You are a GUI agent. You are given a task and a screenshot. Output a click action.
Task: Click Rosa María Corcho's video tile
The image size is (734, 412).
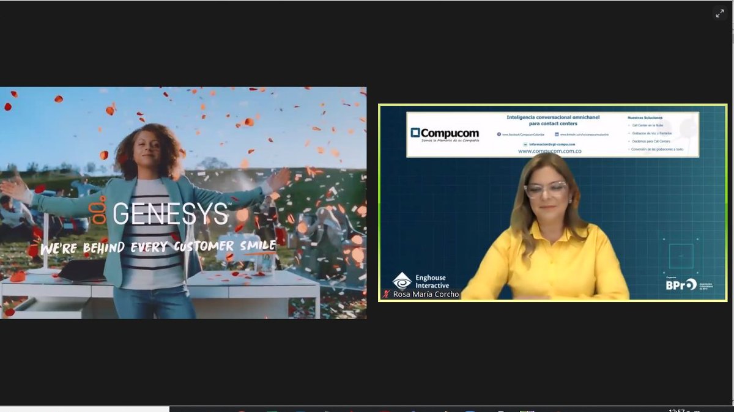click(550, 202)
